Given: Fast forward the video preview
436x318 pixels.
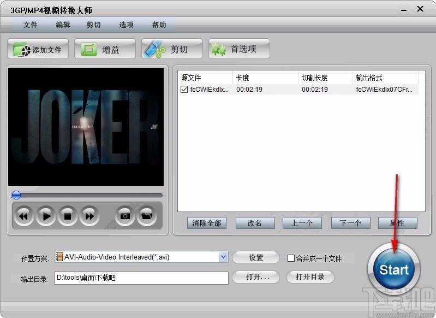Looking at the screenshot, I should click(89, 216).
